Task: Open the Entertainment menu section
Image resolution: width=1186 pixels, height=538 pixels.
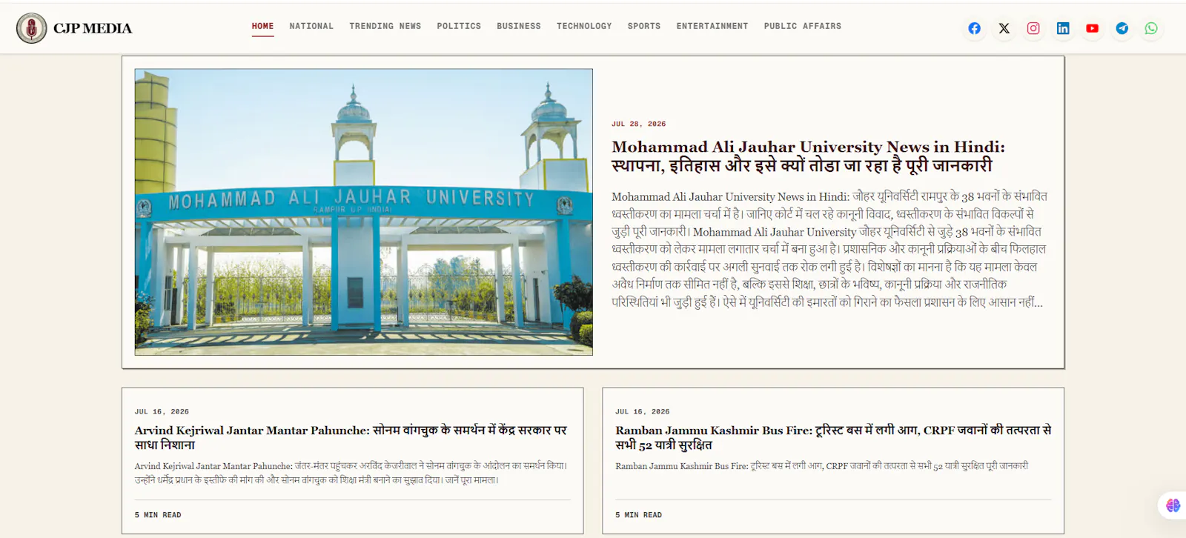Action: pyautogui.click(x=712, y=26)
